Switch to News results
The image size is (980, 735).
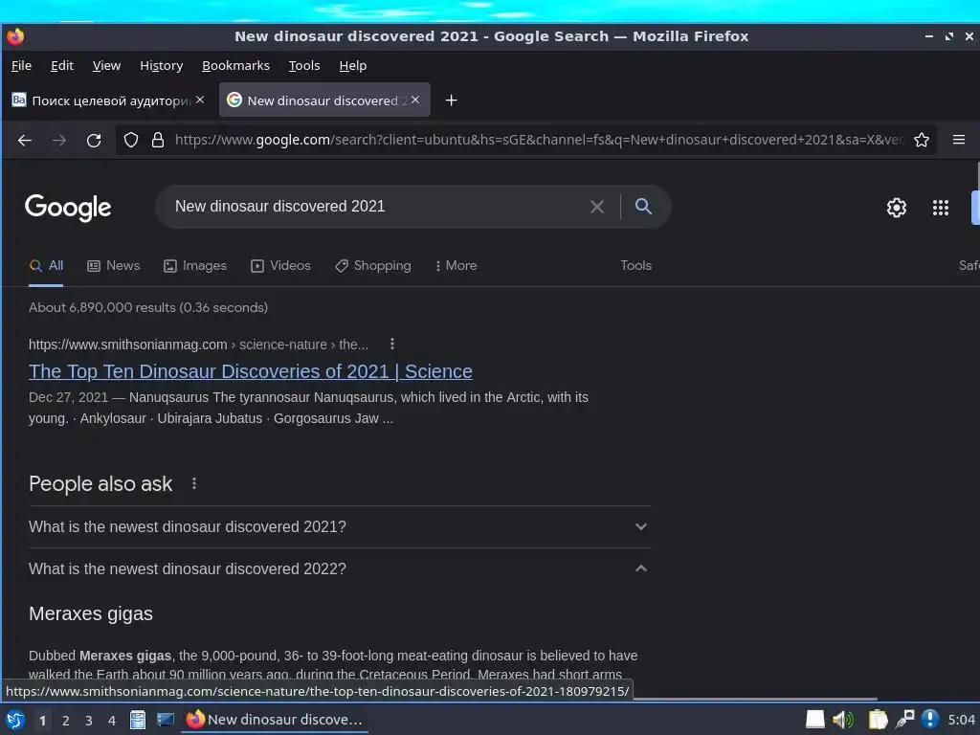pos(114,266)
